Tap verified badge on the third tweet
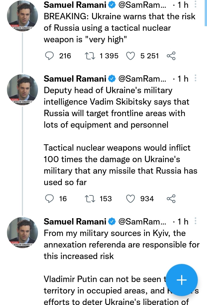207x305 pixels. coord(112,221)
